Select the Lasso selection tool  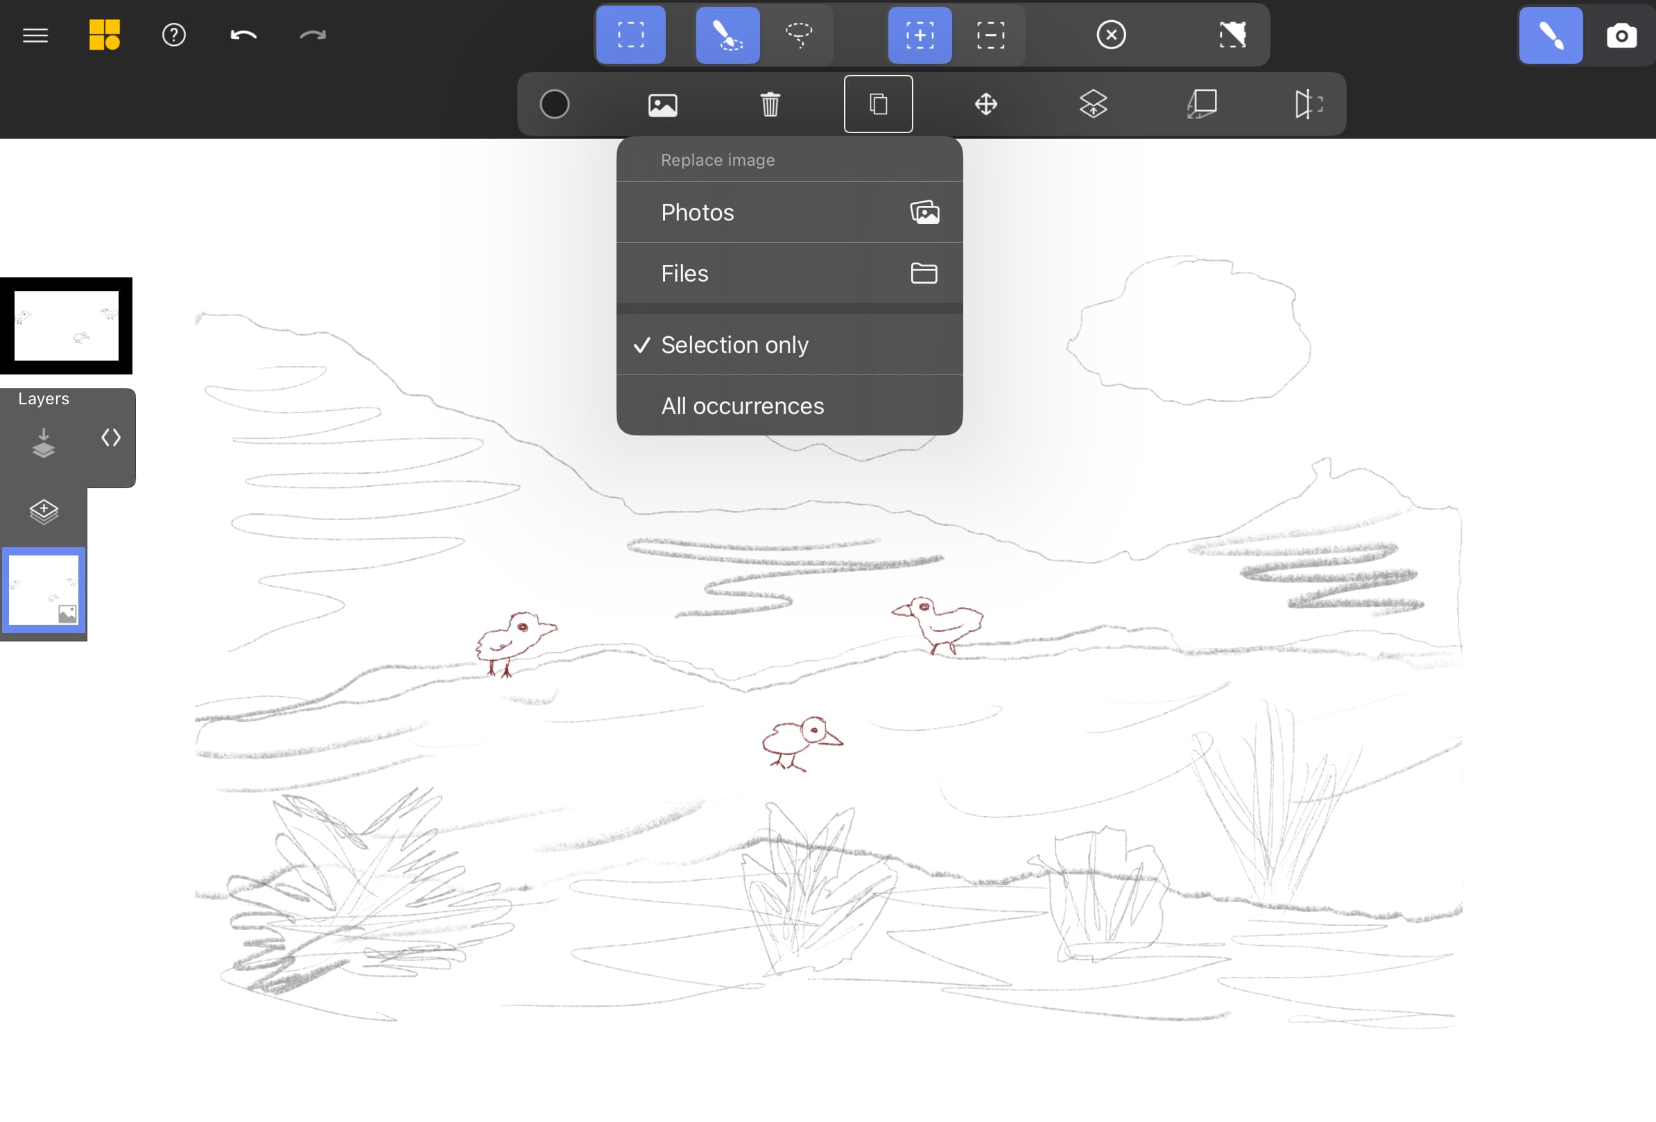(800, 34)
